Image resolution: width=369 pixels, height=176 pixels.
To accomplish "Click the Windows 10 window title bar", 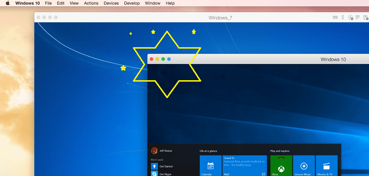I will [258, 59].
